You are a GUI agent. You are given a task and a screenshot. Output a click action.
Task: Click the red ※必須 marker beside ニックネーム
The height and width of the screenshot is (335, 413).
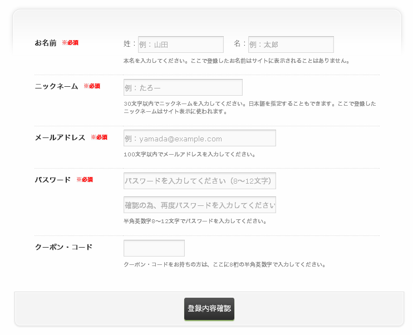(92, 86)
